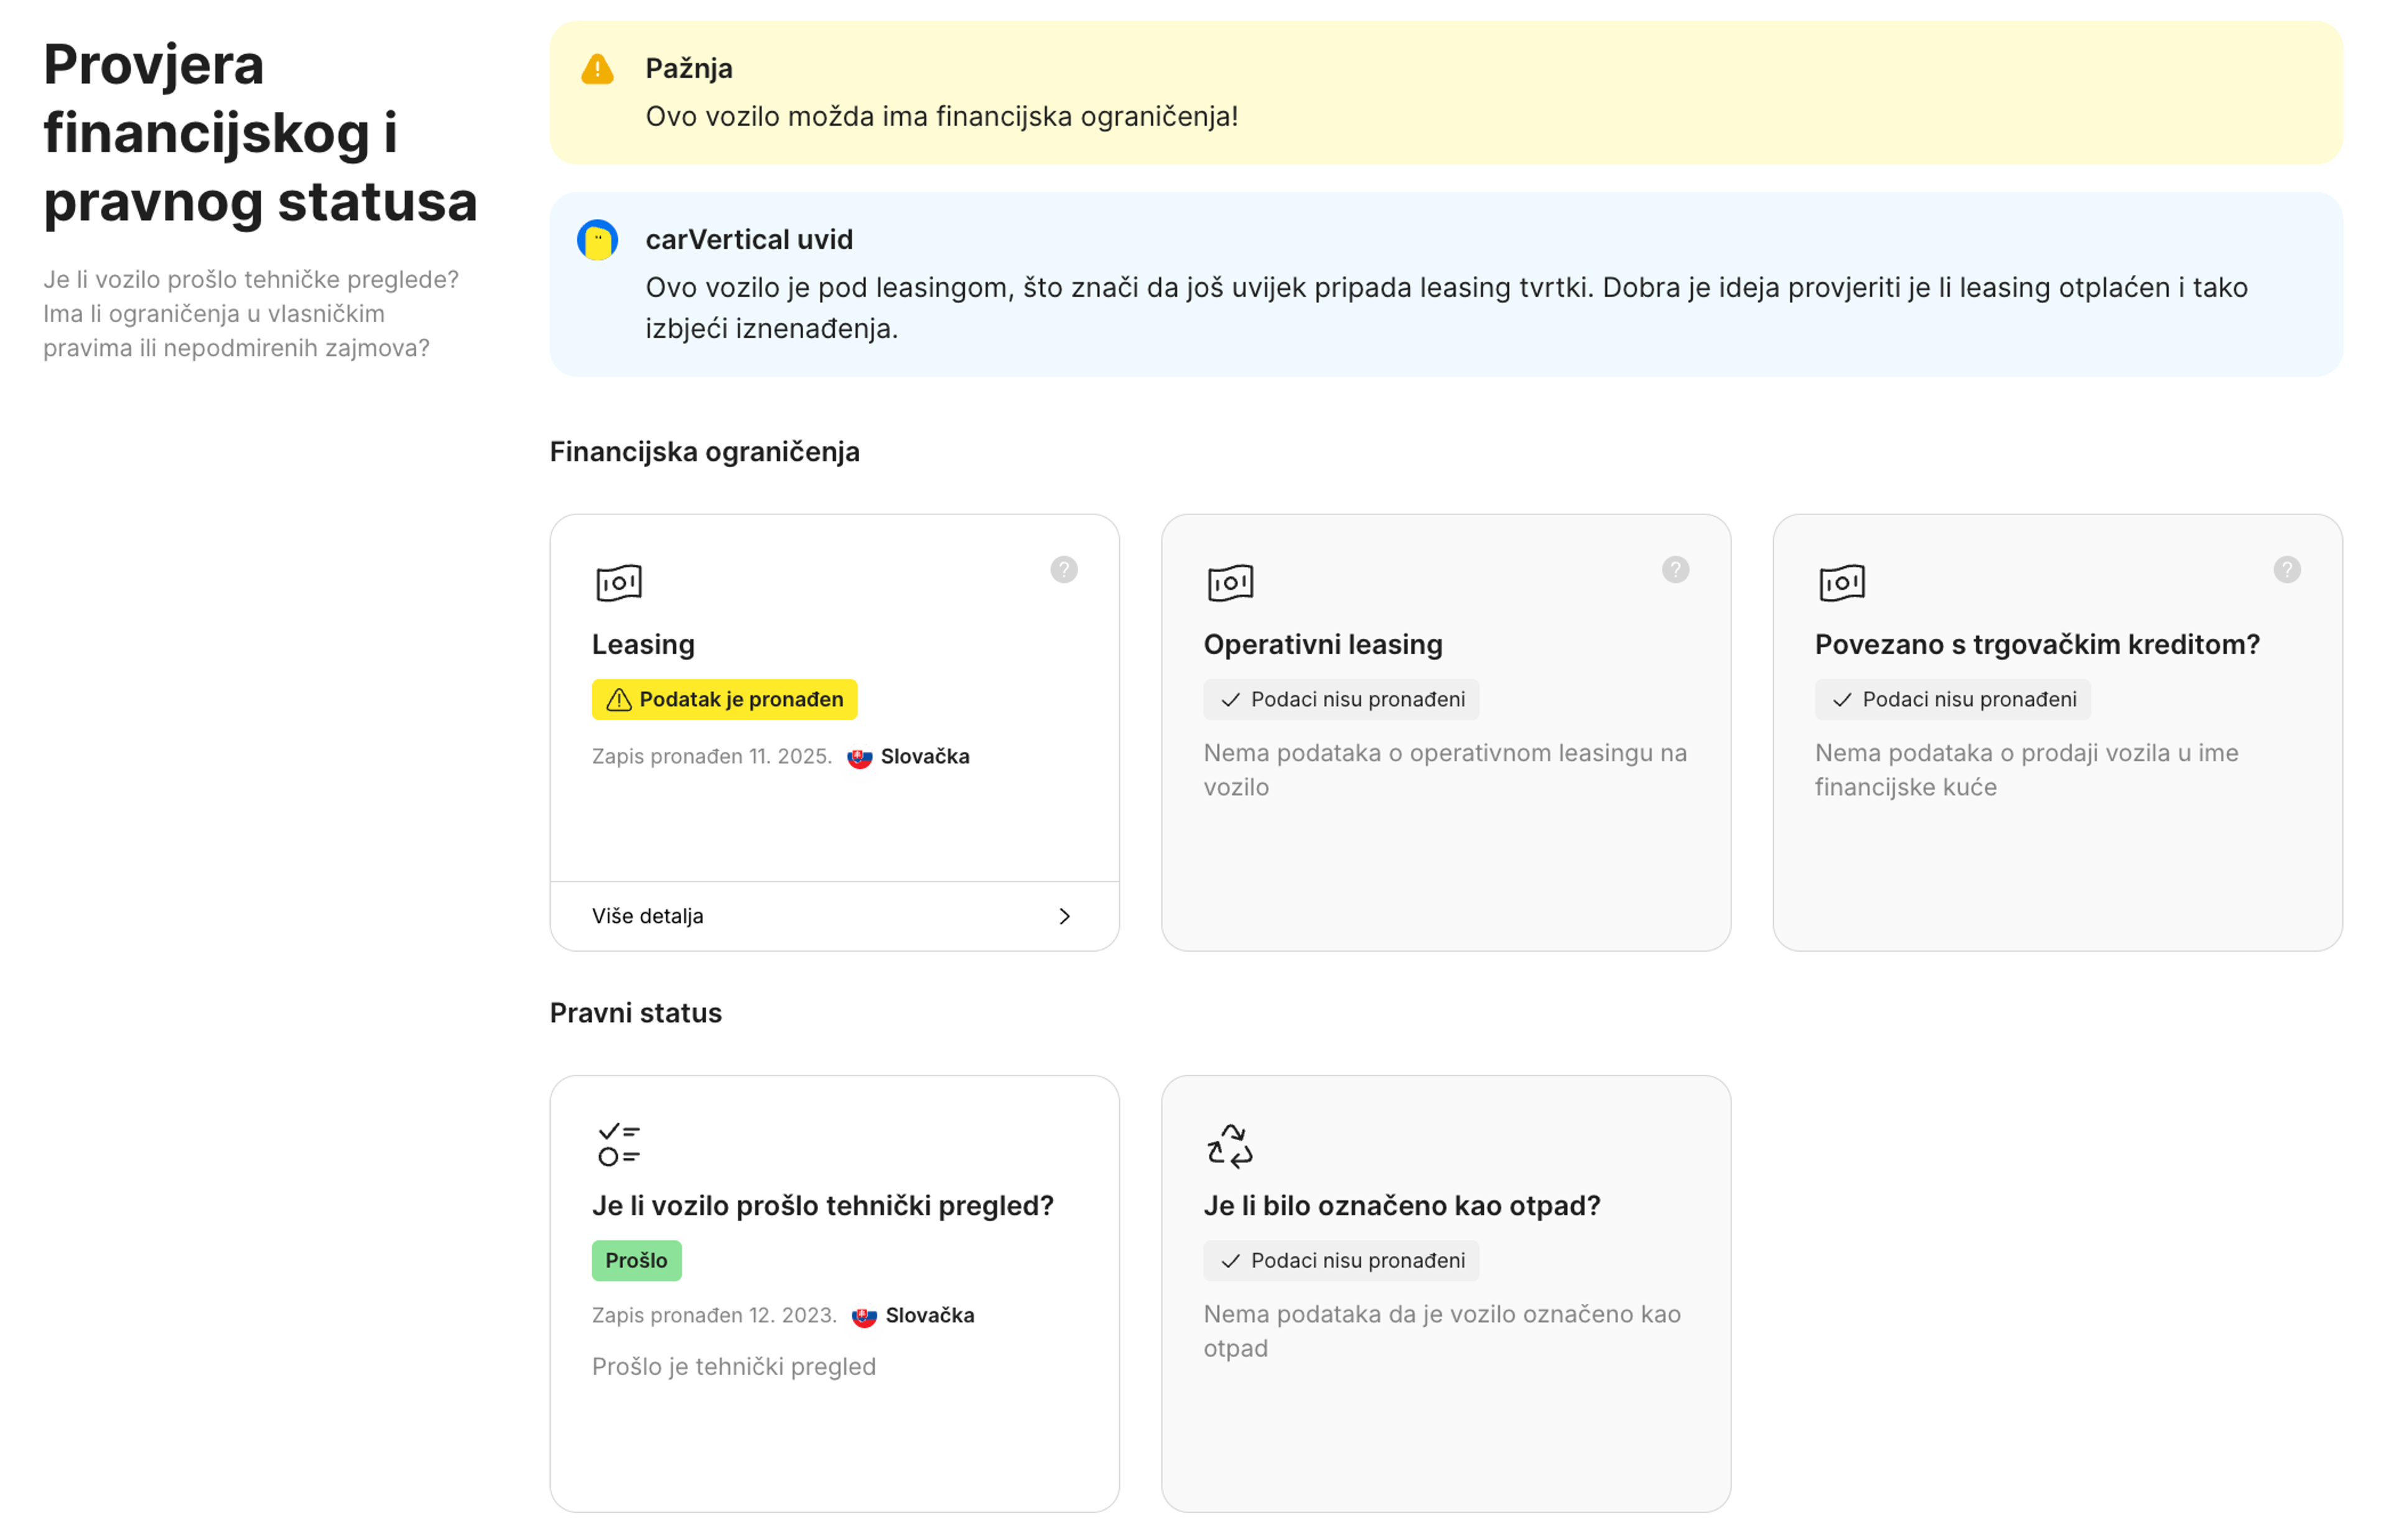The width and height of the screenshot is (2389, 1540).
Task: Click the trgovačkim kreditom money icon
Action: pos(1842,583)
